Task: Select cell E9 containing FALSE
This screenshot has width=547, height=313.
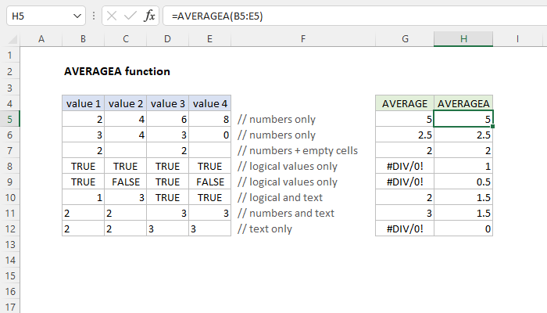Action: 209,182
